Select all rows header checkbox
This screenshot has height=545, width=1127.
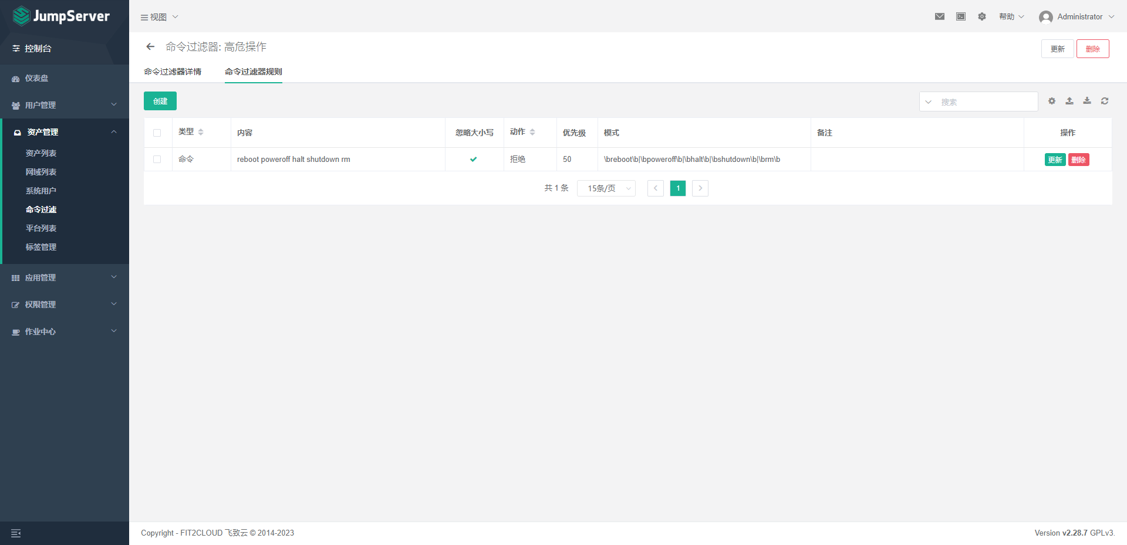(x=157, y=133)
